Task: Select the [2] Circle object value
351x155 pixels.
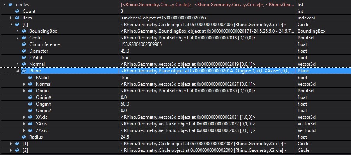Action: tap(203, 150)
